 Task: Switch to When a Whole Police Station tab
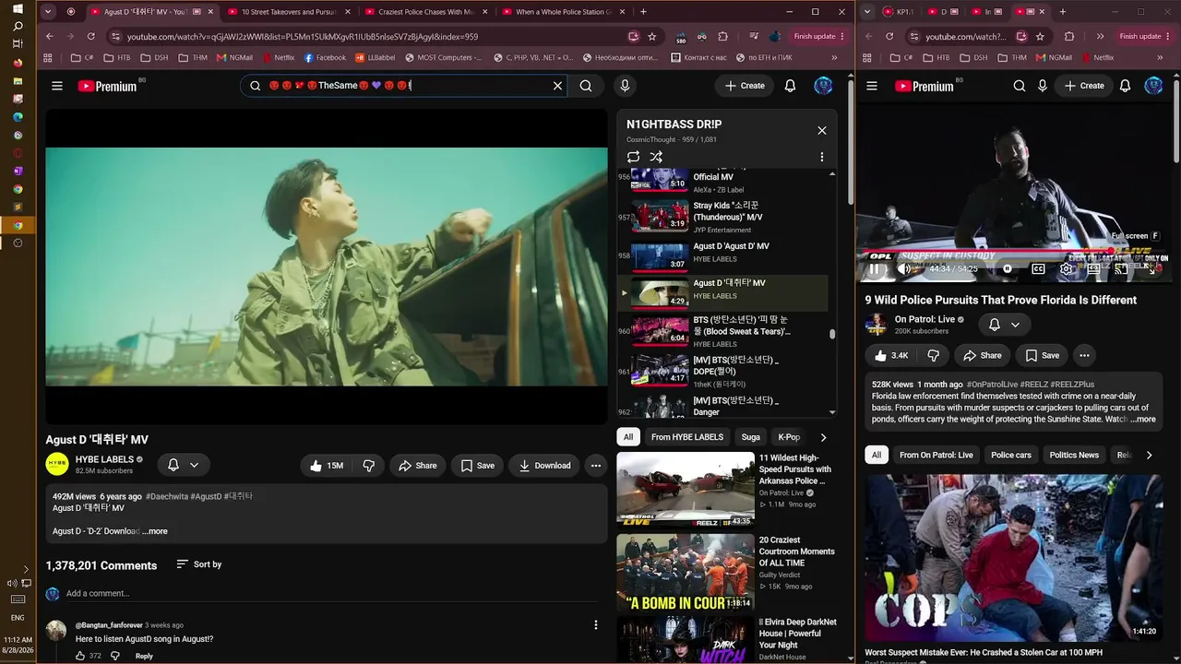click(x=563, y=12)
